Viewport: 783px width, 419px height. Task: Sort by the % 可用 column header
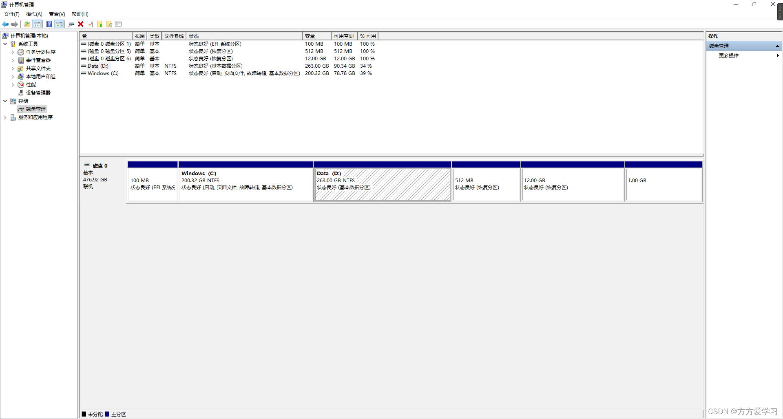pos(368,36)
